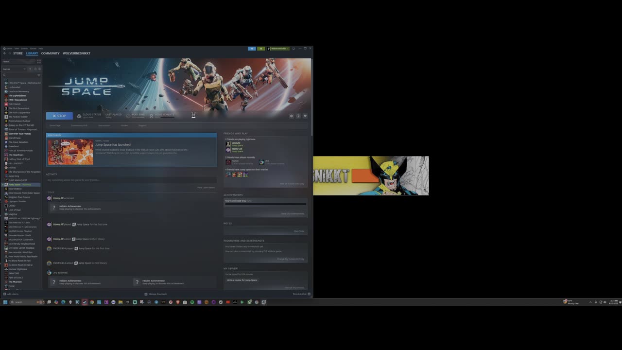This screenshot has width=622, height=350.
Task: Click the Big Picture mode monitor icon
Action: (x=294, y=49)
